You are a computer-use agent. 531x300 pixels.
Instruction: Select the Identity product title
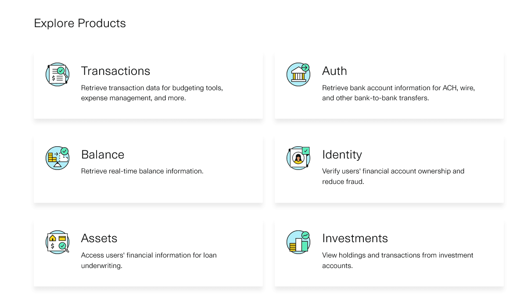tap(342, 155)
